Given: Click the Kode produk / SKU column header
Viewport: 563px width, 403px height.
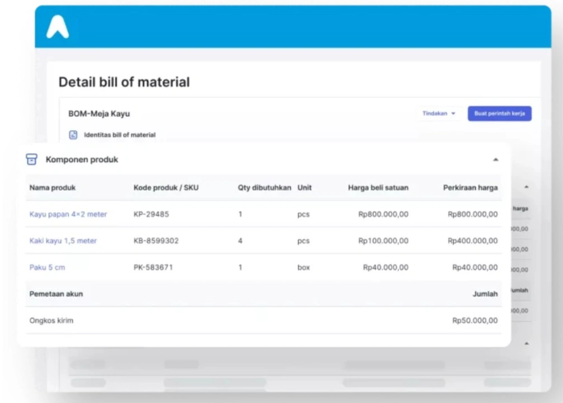Looking at the screenshot, I should pyautogui.click(x=165, y=188).
